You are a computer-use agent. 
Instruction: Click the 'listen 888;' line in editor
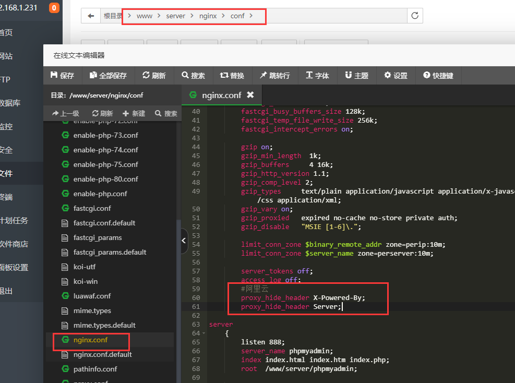pos(263,342)
